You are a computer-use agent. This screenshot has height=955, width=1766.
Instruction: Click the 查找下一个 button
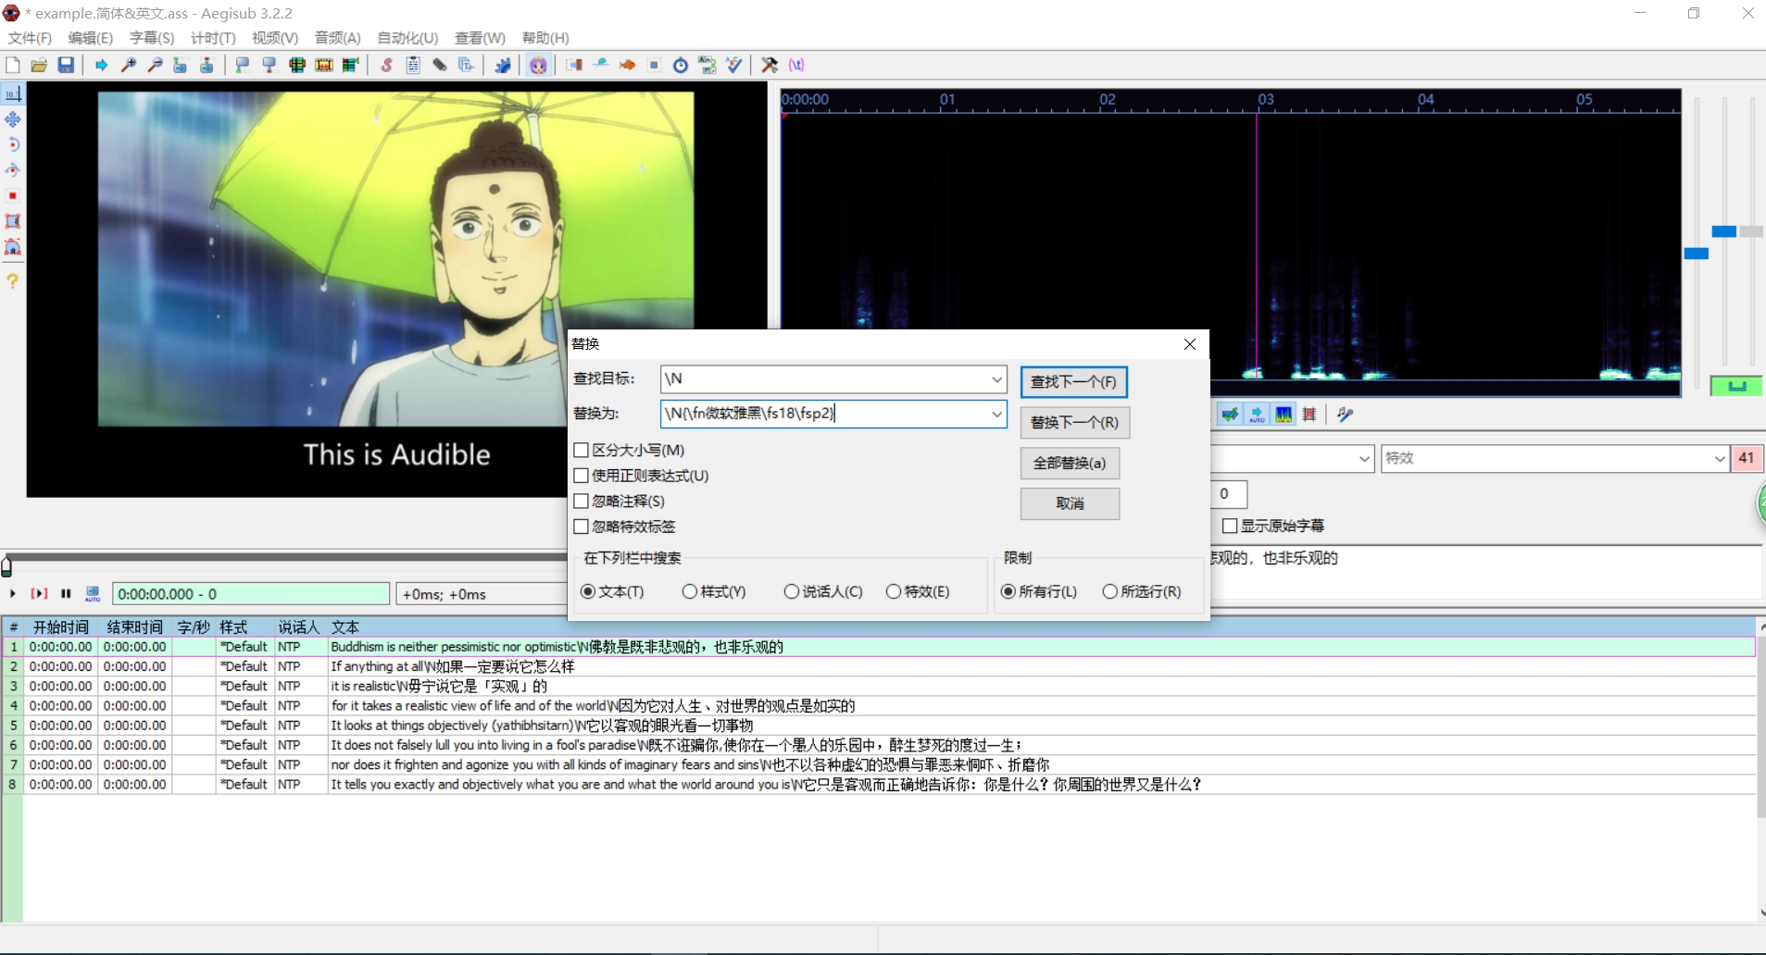(1073, 382)
